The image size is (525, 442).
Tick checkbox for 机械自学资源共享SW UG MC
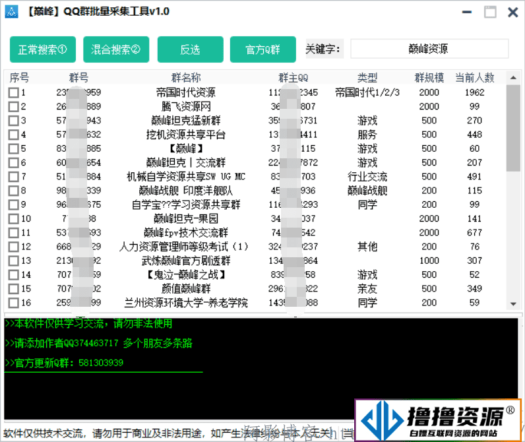pyautogui.click(x=13, y=176)
